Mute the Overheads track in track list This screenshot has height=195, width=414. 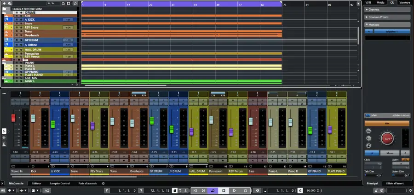pyautogui.click(x=17, y=35)
